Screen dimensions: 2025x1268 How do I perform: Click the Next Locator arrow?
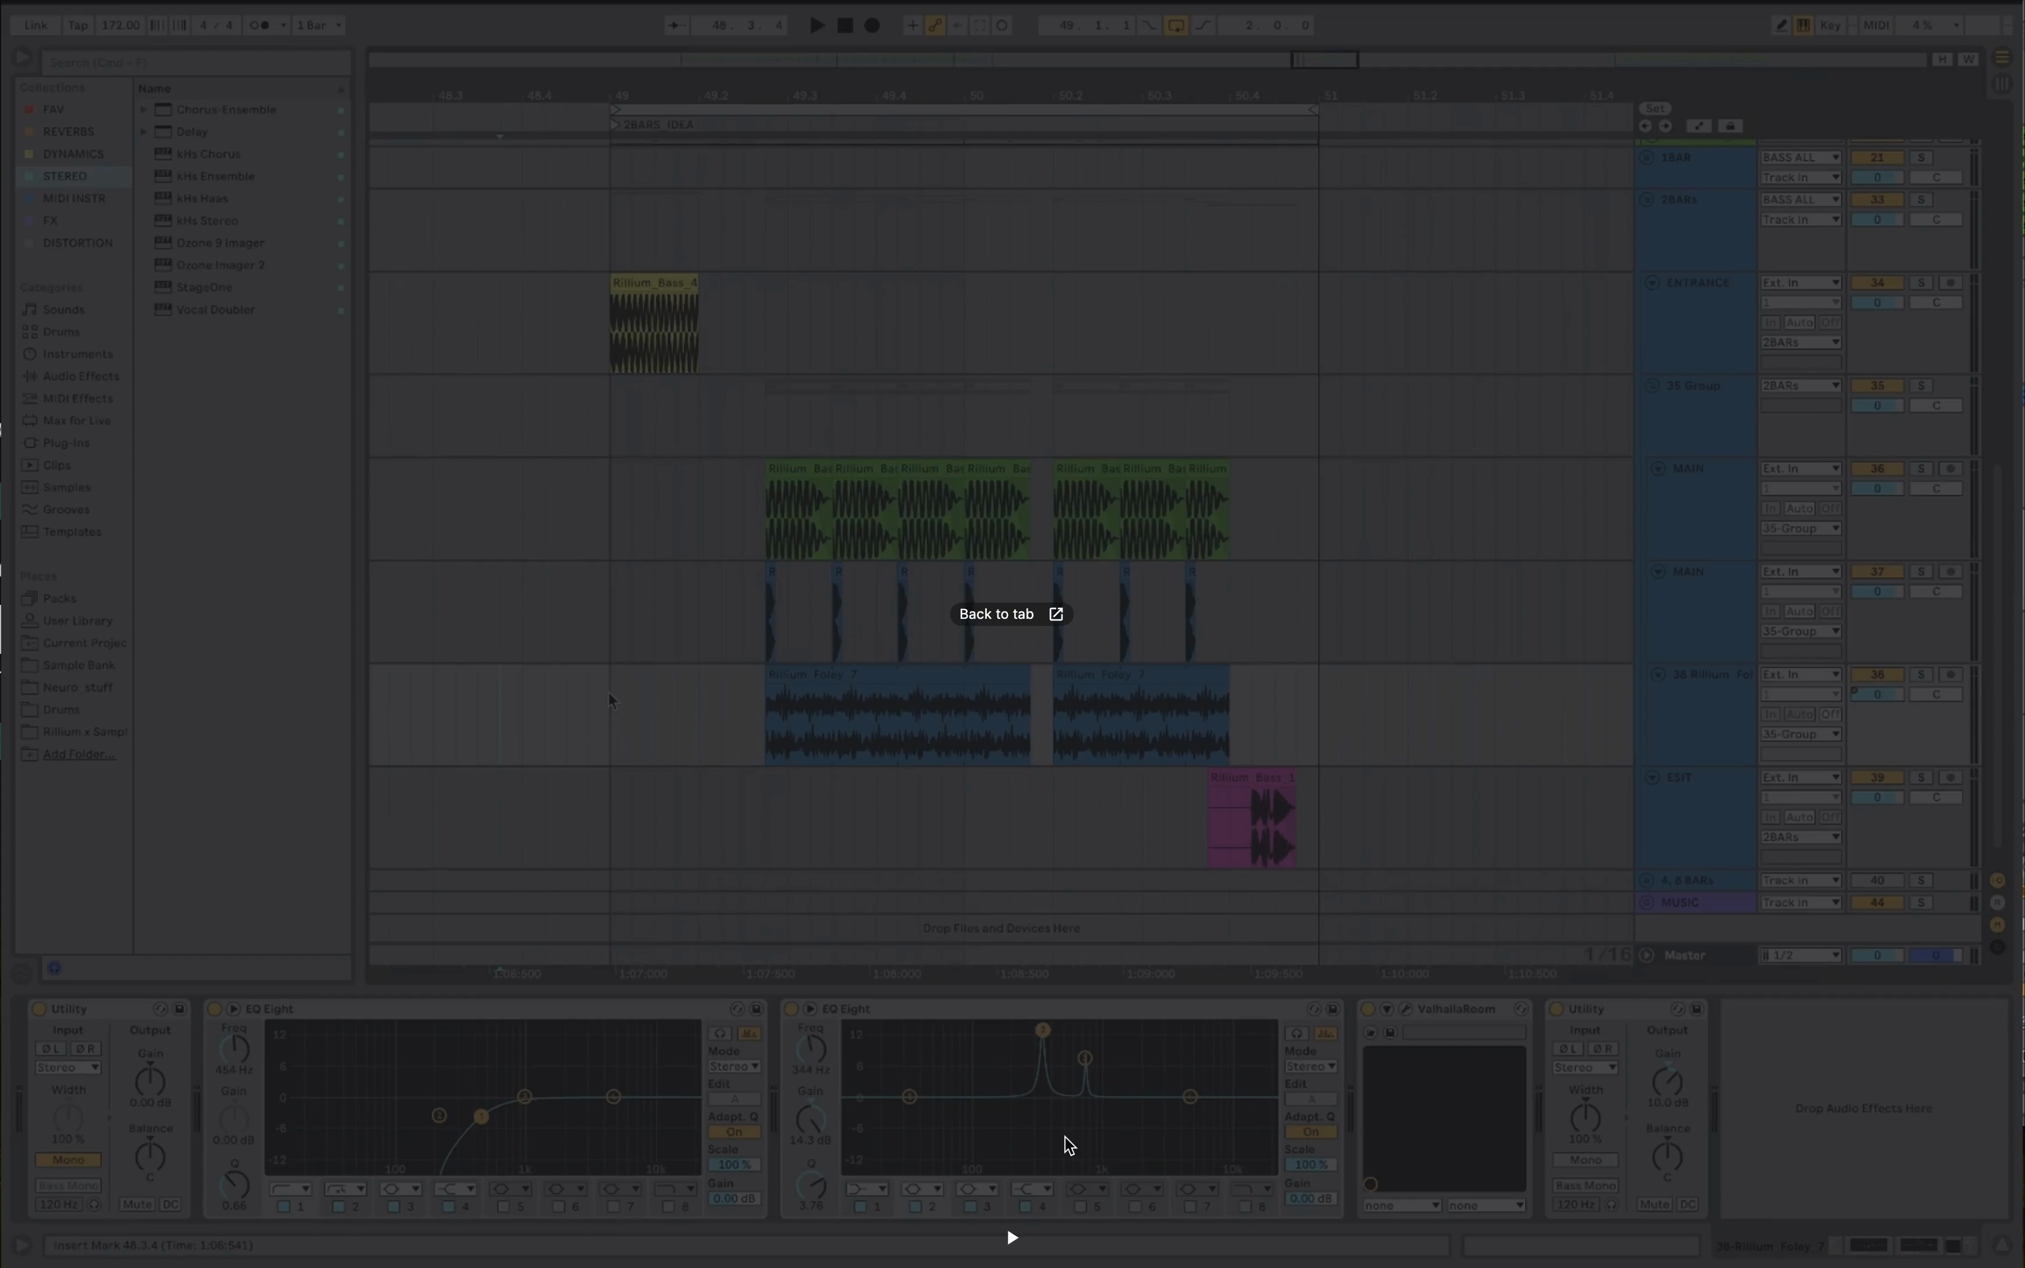click(1665, 126)
